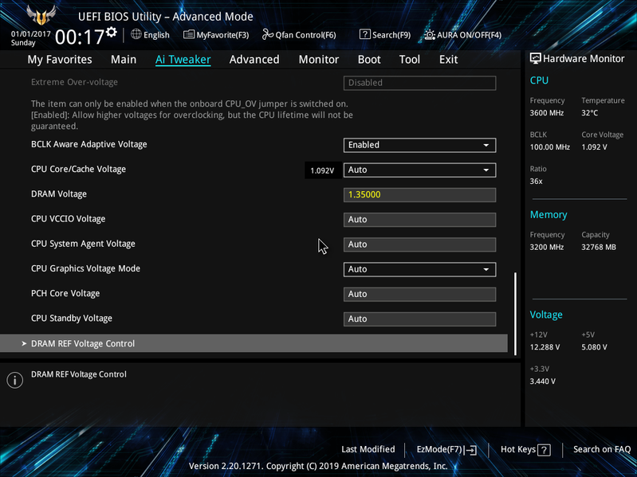Click Memory heading in Hardware Monitor

tap(549, 214)
